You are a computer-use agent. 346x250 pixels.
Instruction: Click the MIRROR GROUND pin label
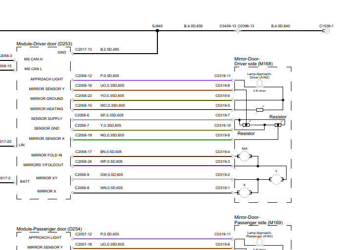click(47, 98)
